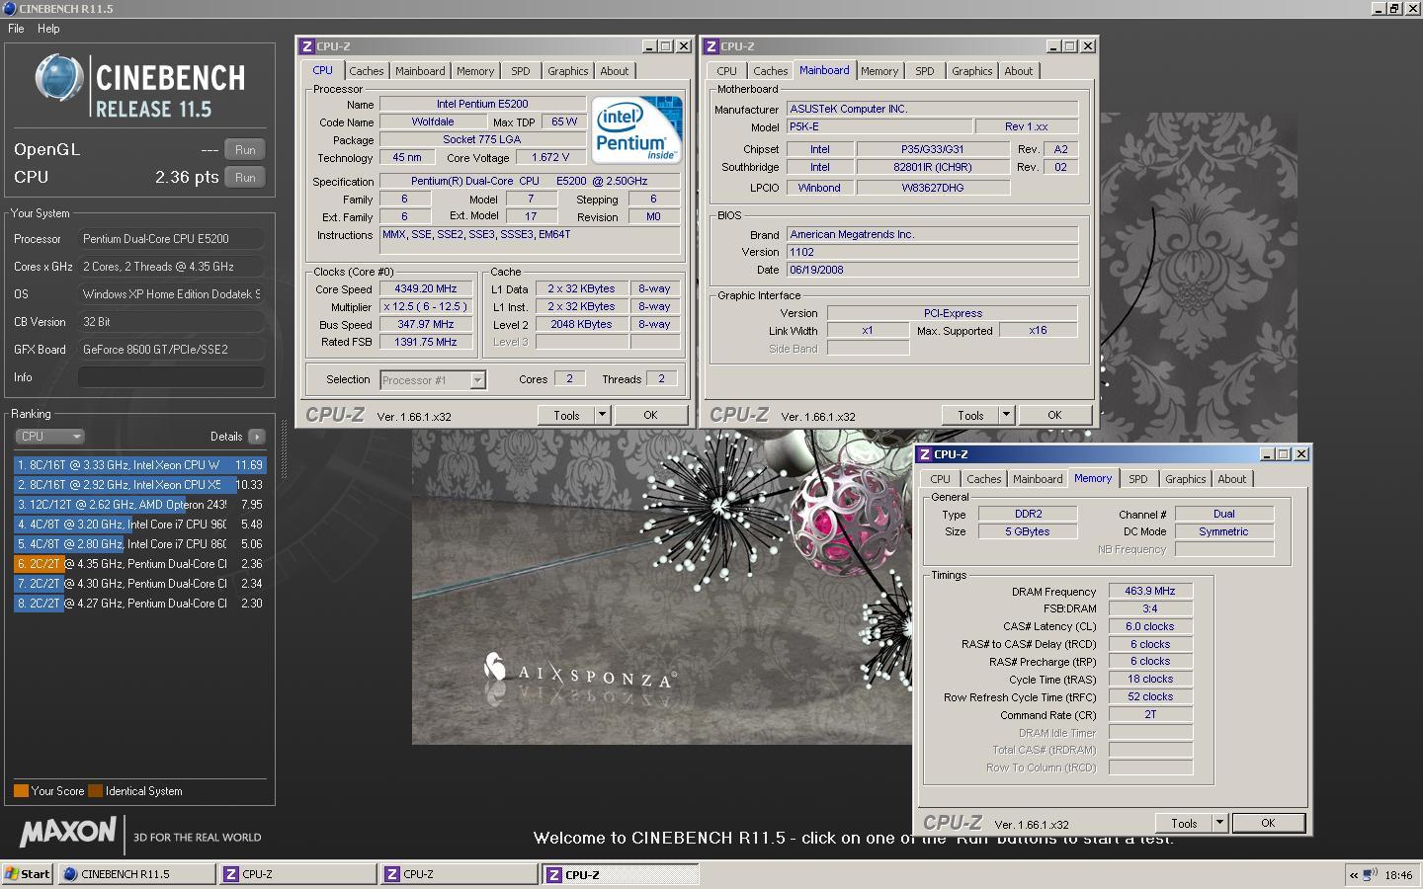This screenshot has height=889, width=1423.
Task: Open the Tools dropdown arrow in Mainboard window
Action: 1006,415
